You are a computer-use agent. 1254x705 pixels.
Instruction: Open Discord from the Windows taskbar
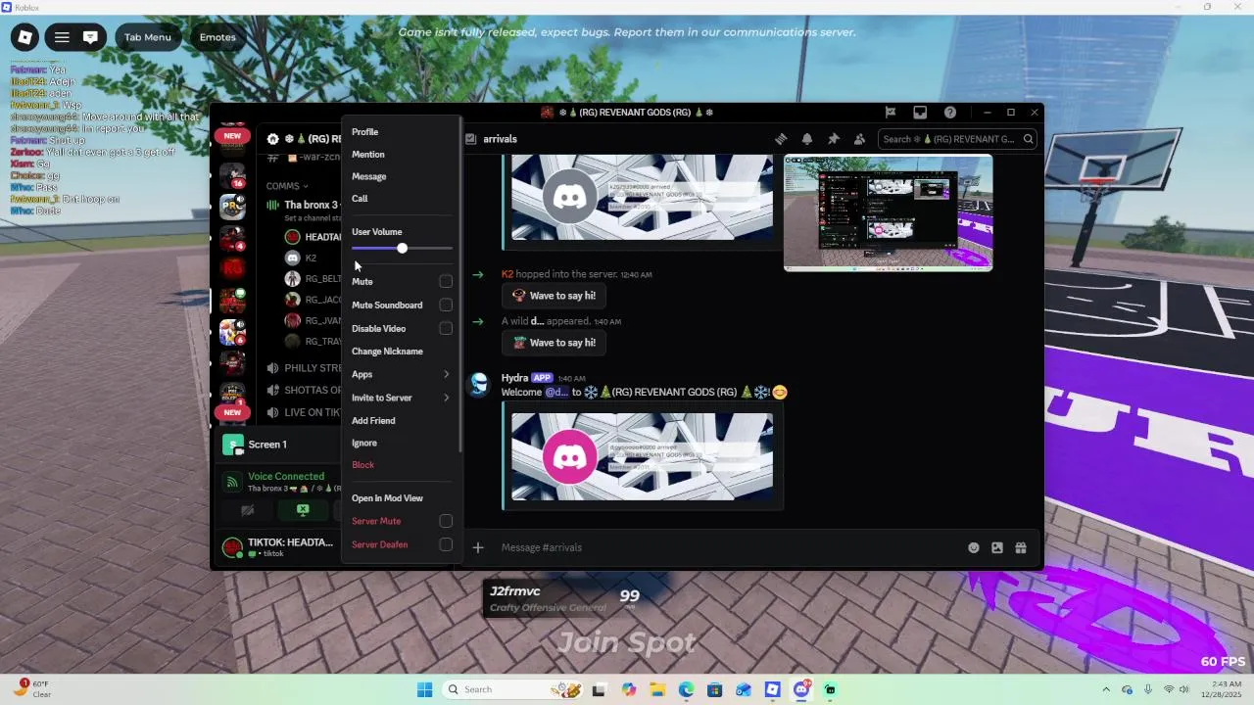tap(801, 690)
